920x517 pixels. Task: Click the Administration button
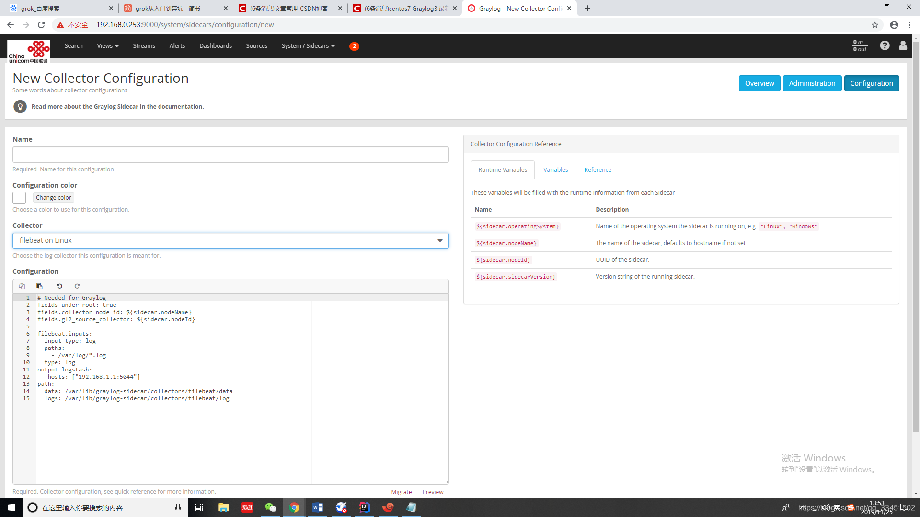(x=812, y=83)
